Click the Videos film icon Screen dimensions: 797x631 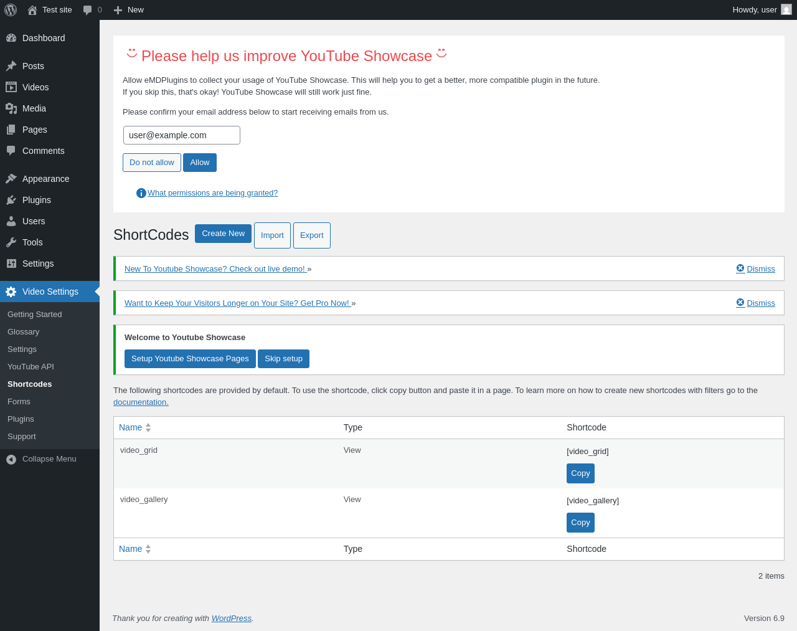(11, 87)
